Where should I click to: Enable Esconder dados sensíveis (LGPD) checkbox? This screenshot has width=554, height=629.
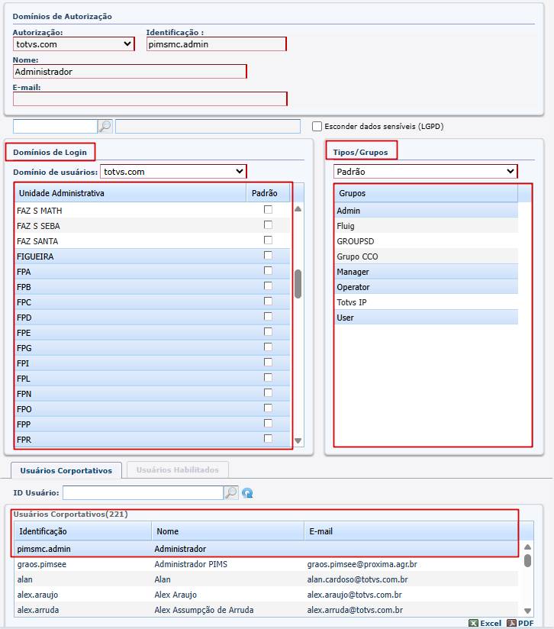coord(317,126)
